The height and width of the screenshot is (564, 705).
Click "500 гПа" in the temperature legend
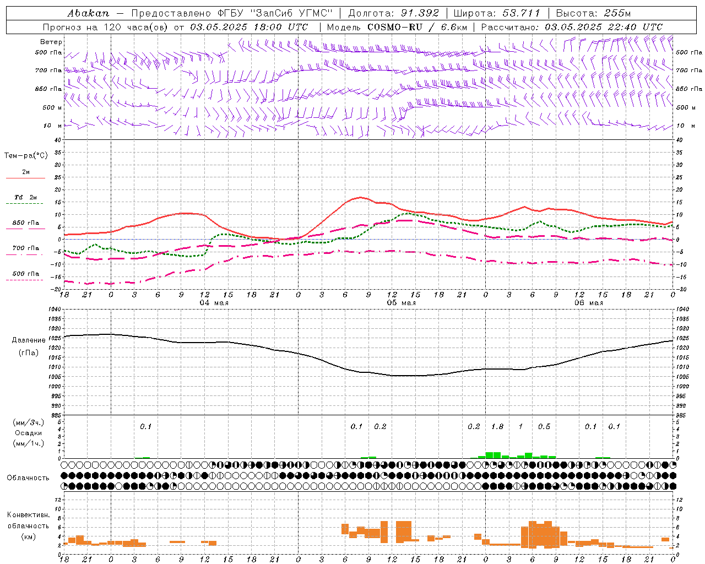26,274
